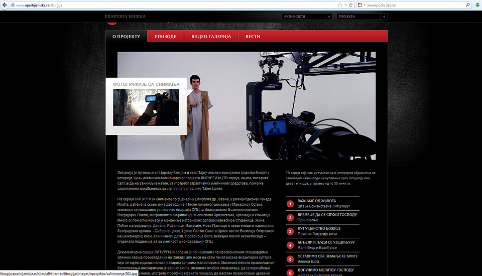Reload the page with the refresh icon
Viewport: 482px width, 276px height.
(x=351, y=5)
